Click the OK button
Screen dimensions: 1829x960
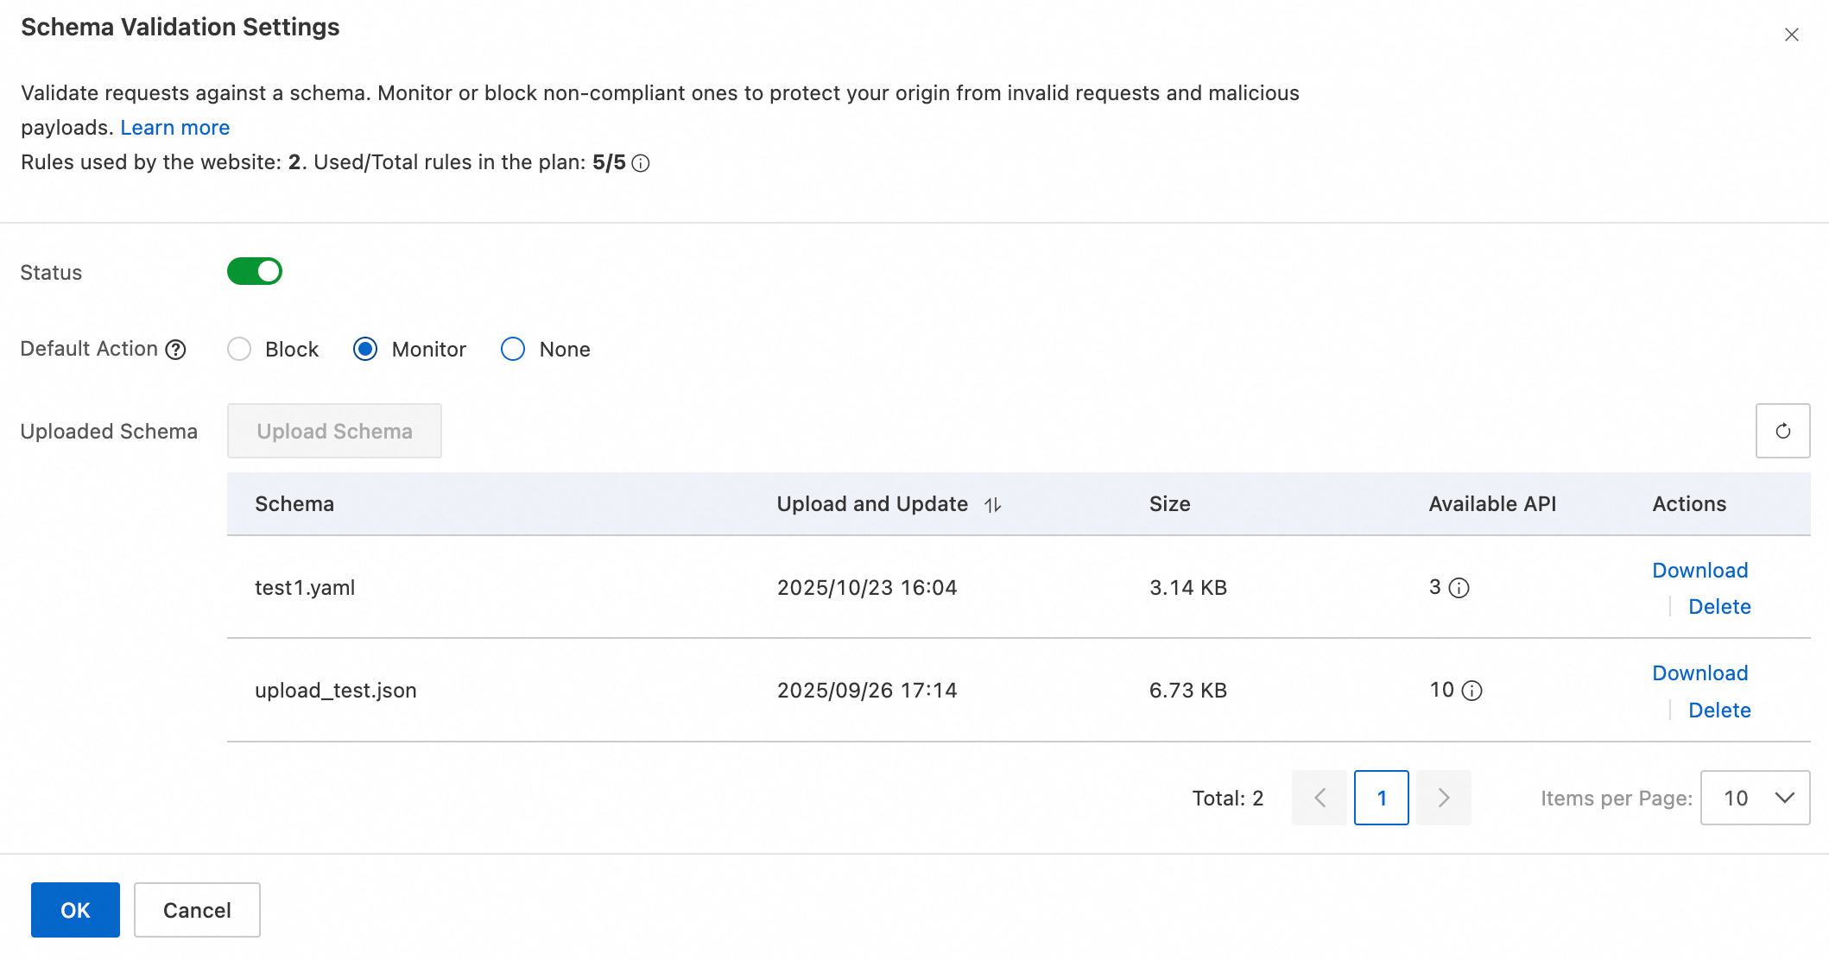[x=75, y=910]
